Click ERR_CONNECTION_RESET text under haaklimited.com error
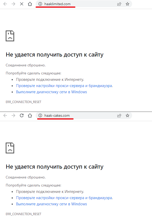The width and height of the screenshot is (152, 219). coord(23,102)
